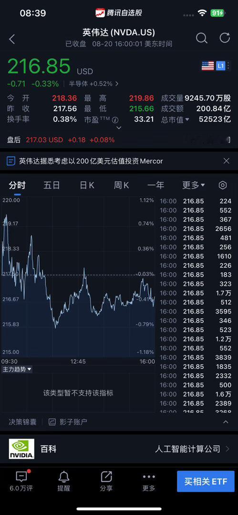Image resolution: width=238 pixels, height=515 pixels.
Task: Dismiss the Mercor news banner
Action: pos(226,161)
